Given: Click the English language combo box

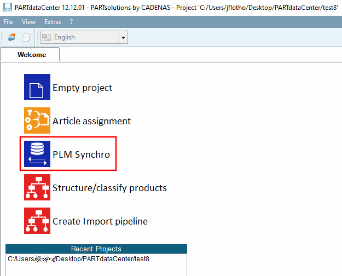Looking at the screenshot, I should 84,37.
